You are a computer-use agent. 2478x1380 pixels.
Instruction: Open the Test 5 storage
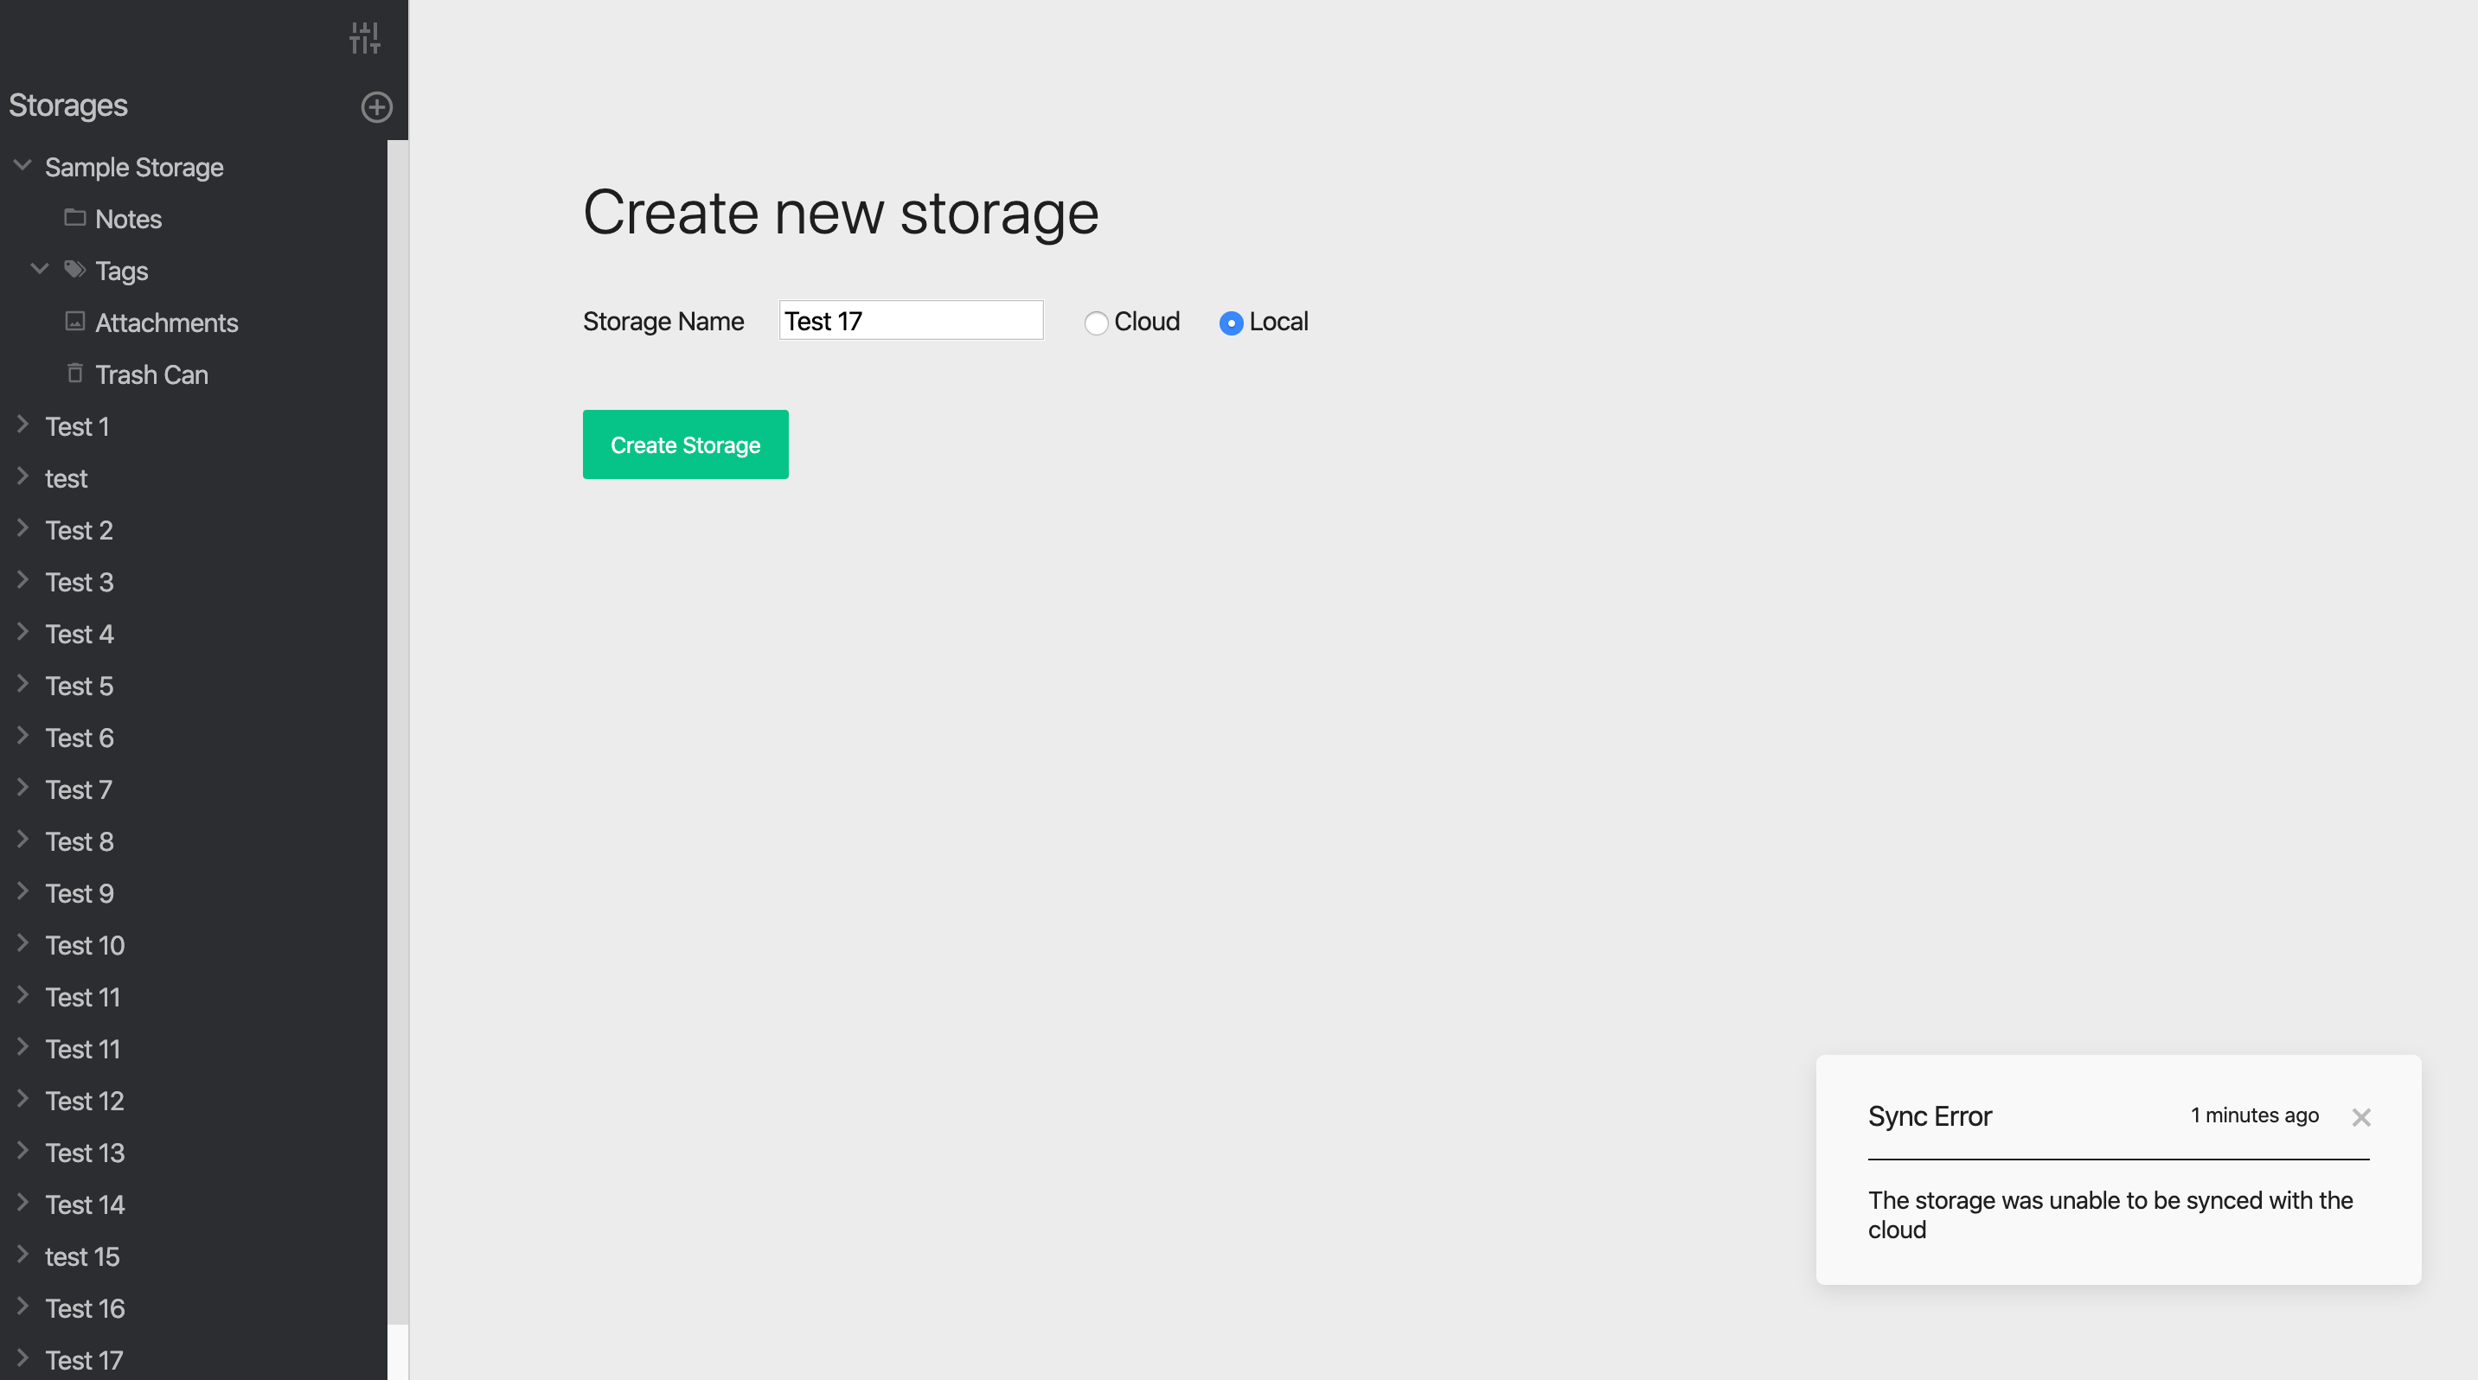(79, 686)
